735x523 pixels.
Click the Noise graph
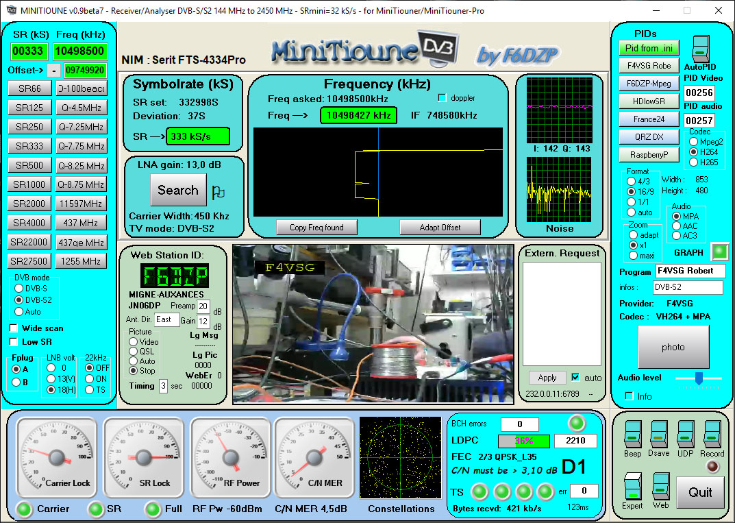coord(559,189)
